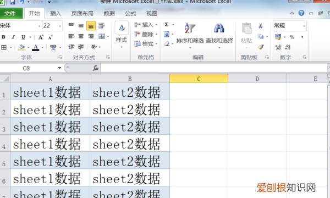This screenshot has width=330, height=198.
Task: Open the 宋体 font name dropdown
Action: 39,26
